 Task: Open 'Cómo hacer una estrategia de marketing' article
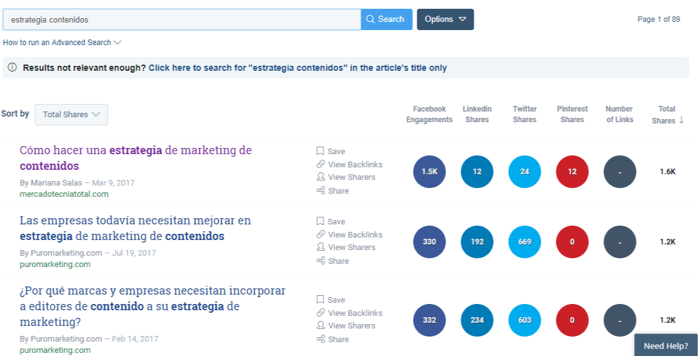coord(136,158)
